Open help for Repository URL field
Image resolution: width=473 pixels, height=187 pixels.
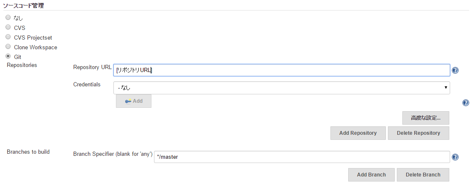click(x=455, y=70)
